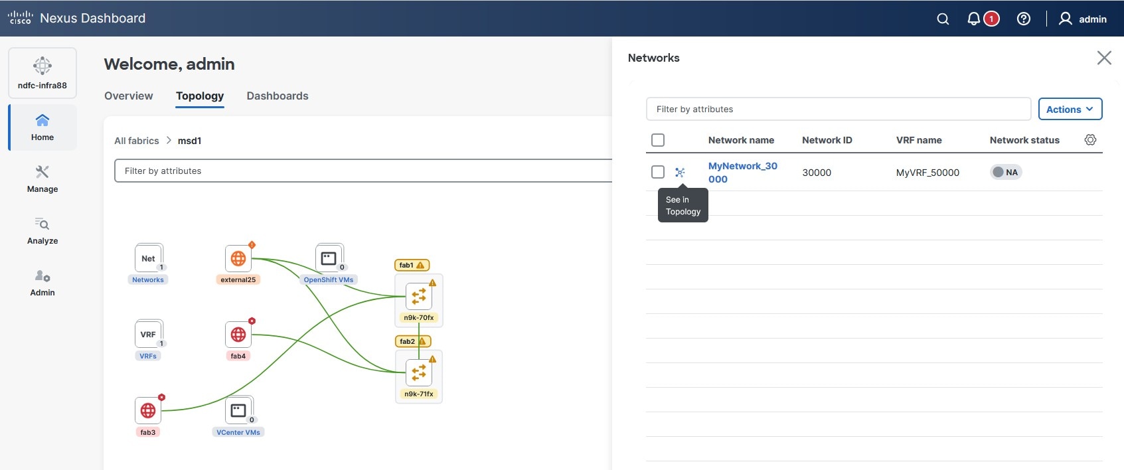Check the MyNetwork_30000 row checkbox

(658, 172)
